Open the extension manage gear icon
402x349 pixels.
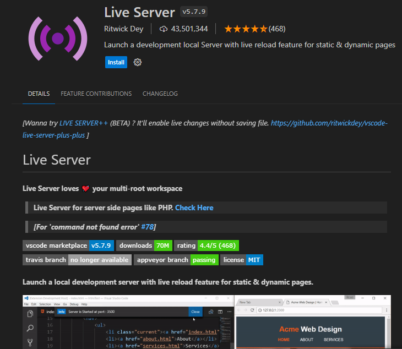click(138, 62)
